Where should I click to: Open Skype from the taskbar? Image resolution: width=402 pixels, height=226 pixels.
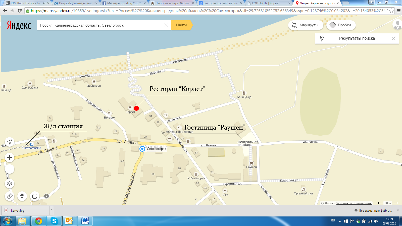(54, 221)
